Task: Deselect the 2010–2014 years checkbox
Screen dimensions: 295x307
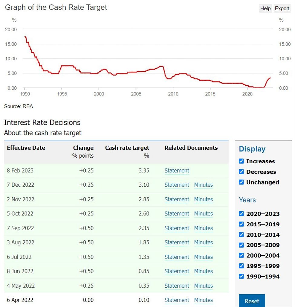Action: point(241,235)
